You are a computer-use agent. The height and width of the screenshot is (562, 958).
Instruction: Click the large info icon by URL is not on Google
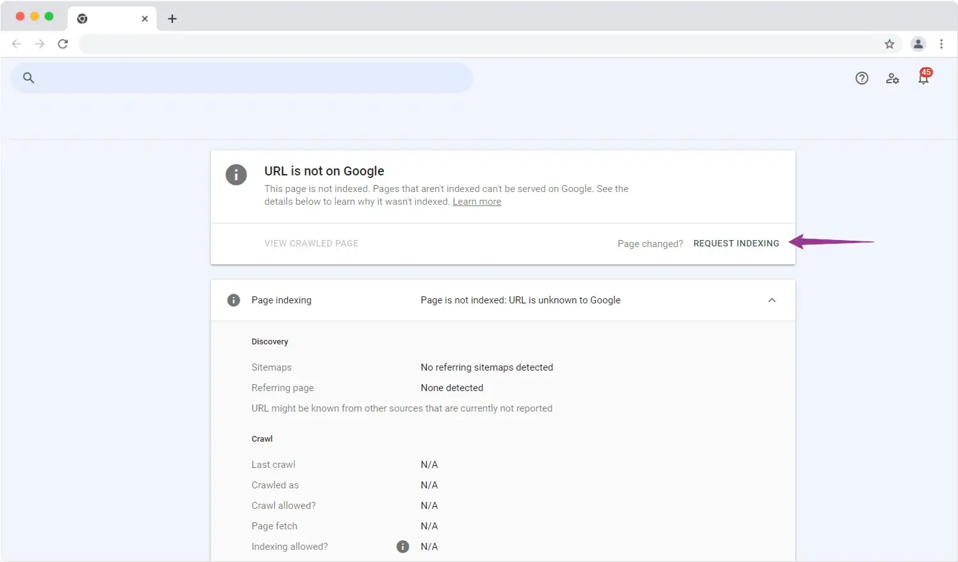coord(236,174)
